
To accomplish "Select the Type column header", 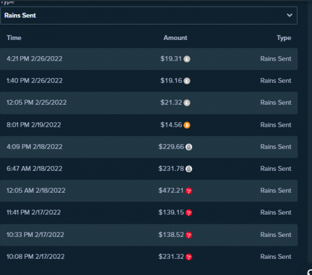I will pyautogui.click(x=284, y=38).
